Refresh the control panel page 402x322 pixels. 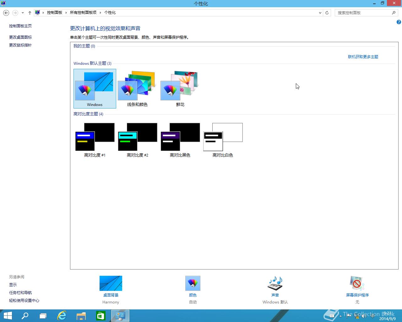point(327,13)
